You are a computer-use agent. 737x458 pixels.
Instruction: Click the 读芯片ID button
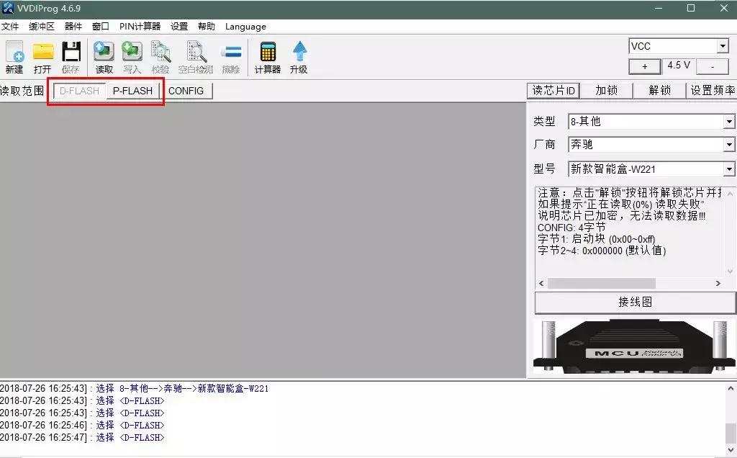coord(553,90)
